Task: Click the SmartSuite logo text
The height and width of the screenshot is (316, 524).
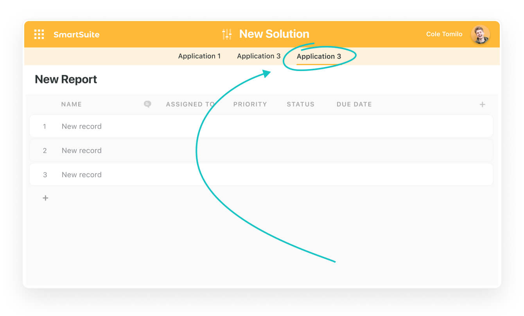Action: (x=77, y=35)
